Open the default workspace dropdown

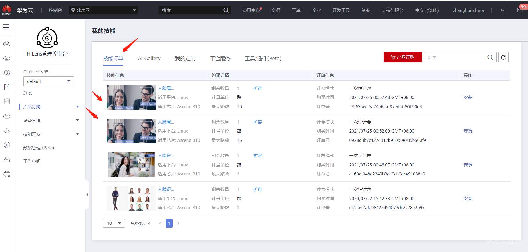click(49, 81)
